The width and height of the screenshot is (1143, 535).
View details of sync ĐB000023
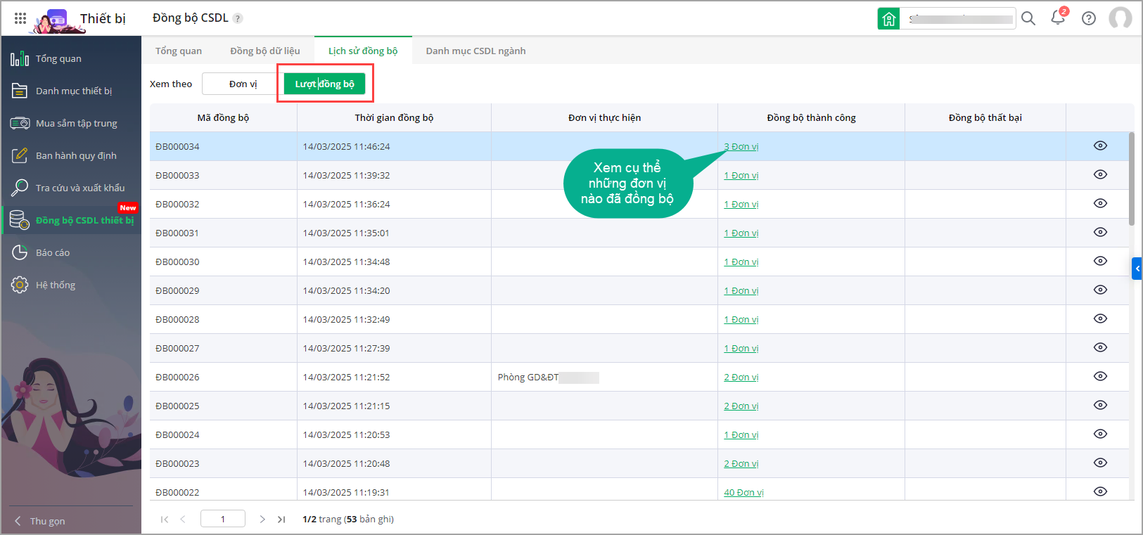(x=1100, y=463)
